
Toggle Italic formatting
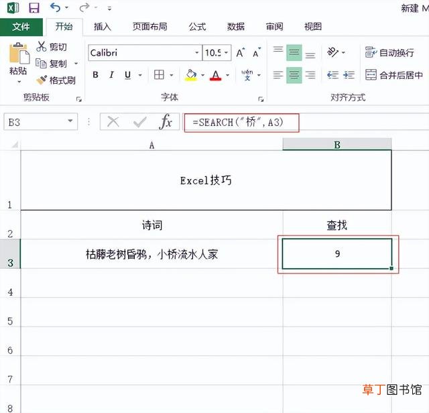point(111,74)
